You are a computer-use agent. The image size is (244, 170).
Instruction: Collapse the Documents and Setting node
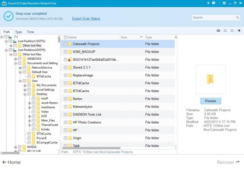click(16, 63)
